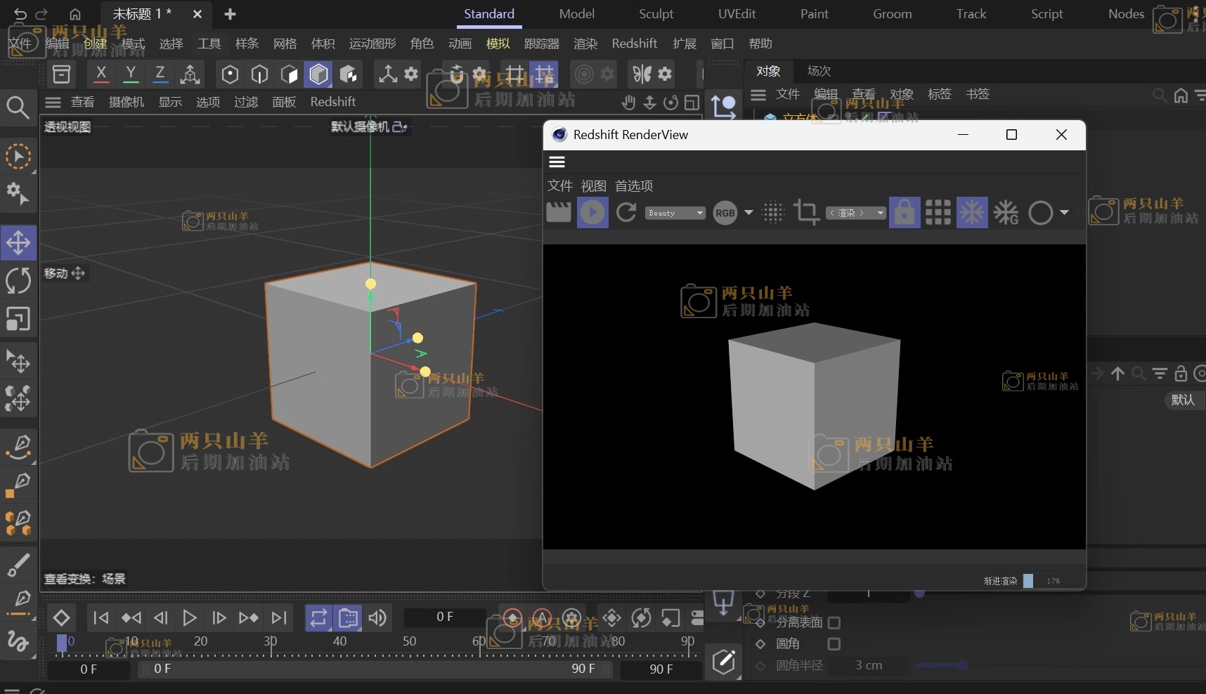Click the clapperboard render icon

(559, 212)
